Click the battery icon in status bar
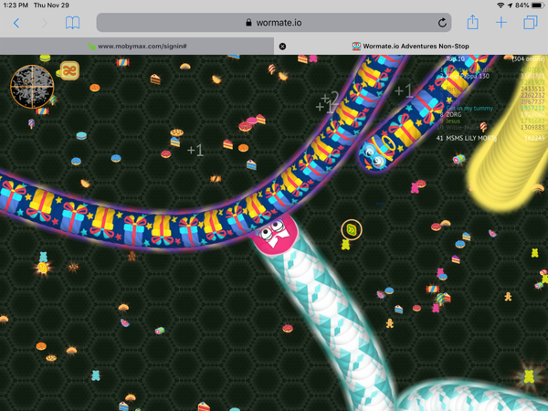Image resolution: width=548 pixels, height=411 pixels. pyautogui.click(x=538, y=5)
